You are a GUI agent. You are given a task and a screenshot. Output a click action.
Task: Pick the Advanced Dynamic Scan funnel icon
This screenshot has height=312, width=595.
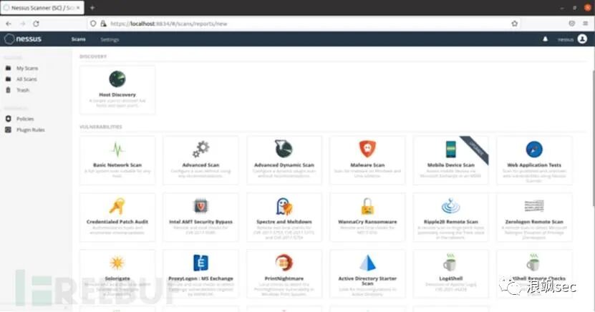(284, 149)
